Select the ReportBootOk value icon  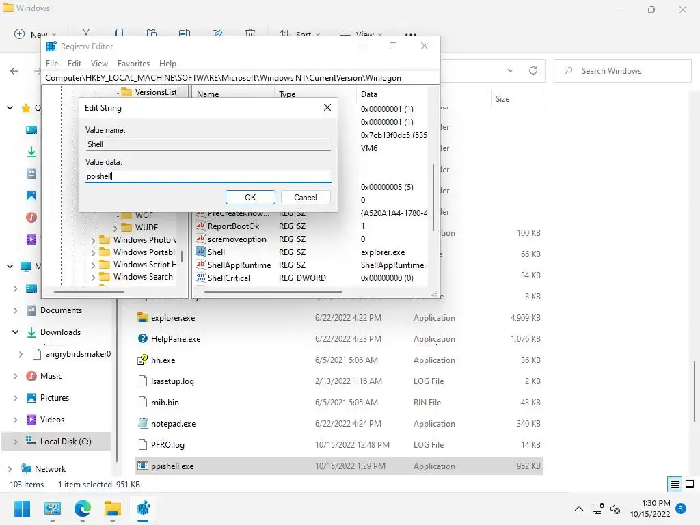point(201,226)
